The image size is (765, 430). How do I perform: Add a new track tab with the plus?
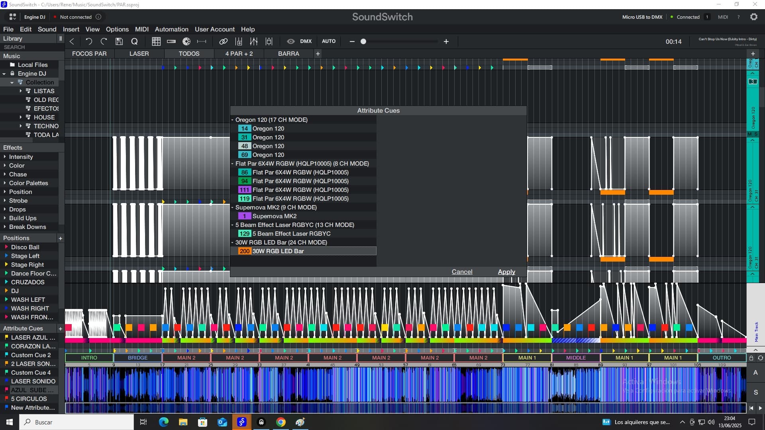point(318,53)
